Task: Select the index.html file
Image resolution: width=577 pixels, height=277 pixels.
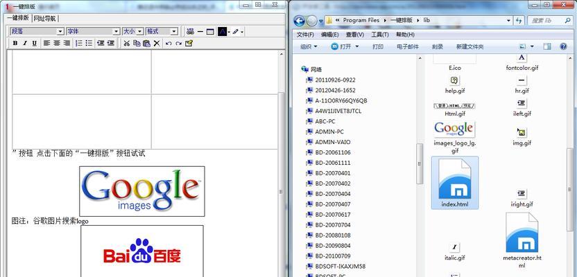Action: (455, 183)
